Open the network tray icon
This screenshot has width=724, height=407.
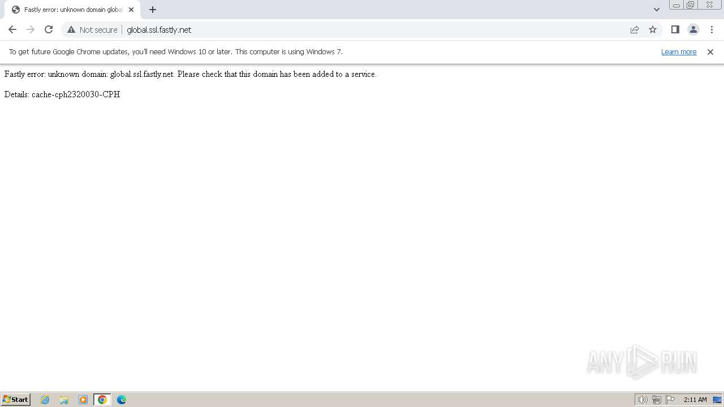(657, 400)
